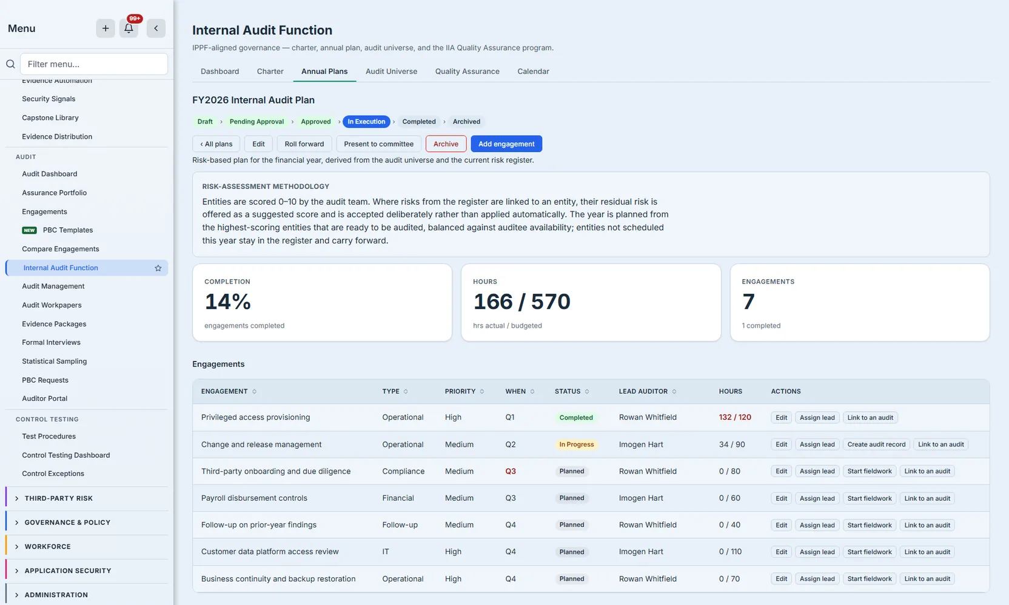Open Evidence Distribution menu item

(x=57, y=136)
